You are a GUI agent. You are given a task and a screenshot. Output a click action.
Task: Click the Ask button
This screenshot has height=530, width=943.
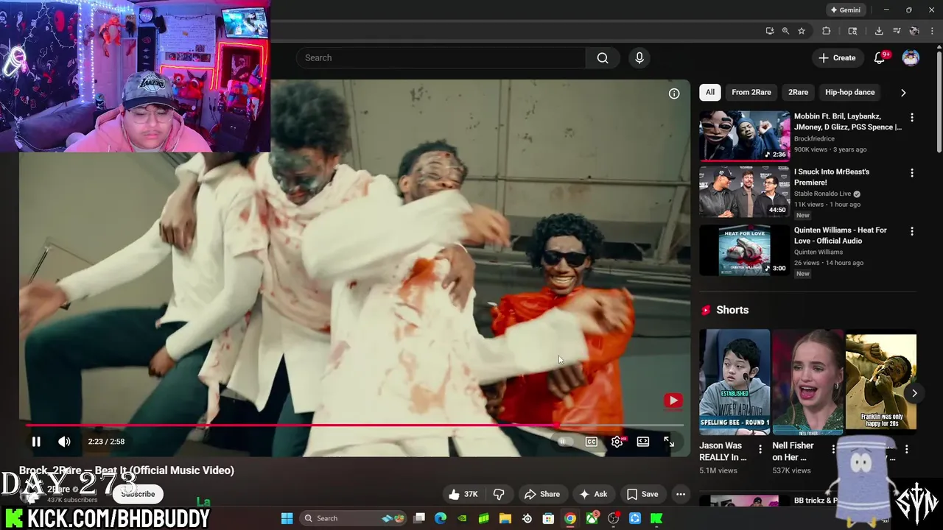pos(593,494)
